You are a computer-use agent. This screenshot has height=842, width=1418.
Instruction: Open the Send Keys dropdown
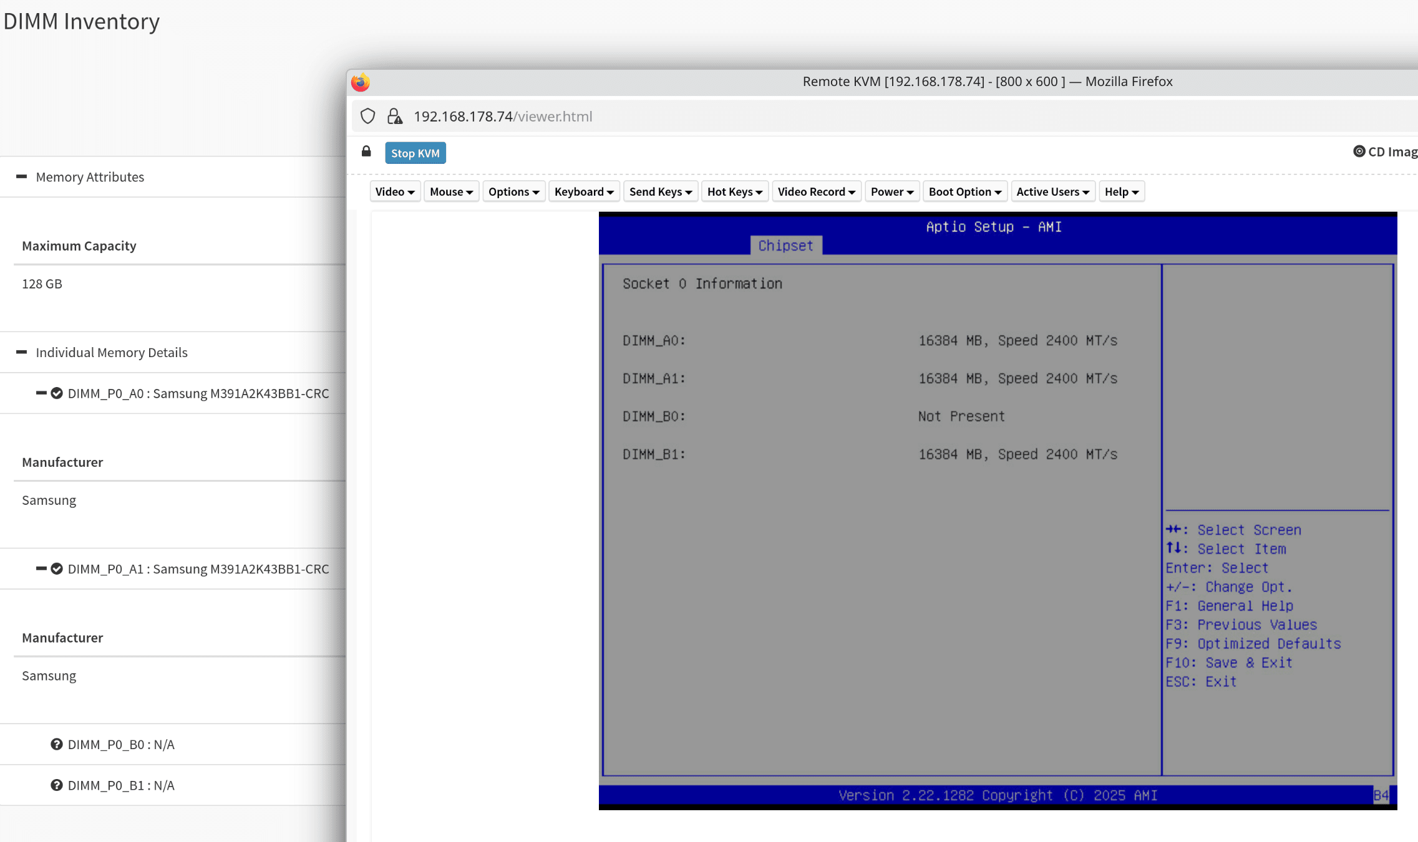[x=661, y=192]
